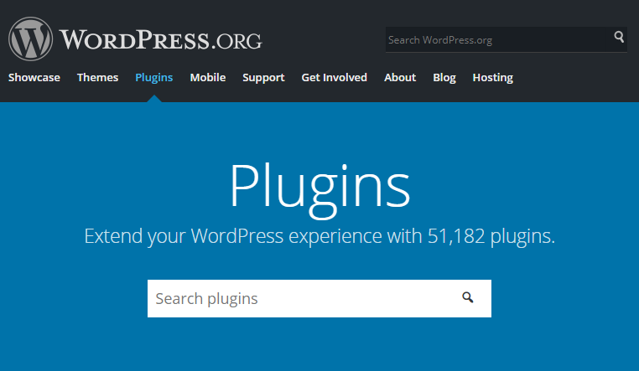Open the Support navigation item
The height and width of the screenshot is (371, 639).
pyautogui.click(x=263, y=77)
